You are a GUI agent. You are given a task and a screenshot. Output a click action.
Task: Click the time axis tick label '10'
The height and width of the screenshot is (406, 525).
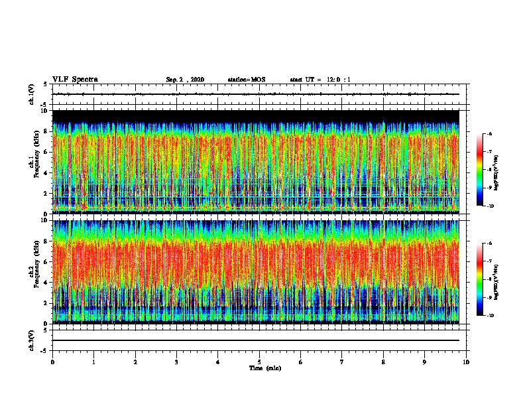(466, 362)
